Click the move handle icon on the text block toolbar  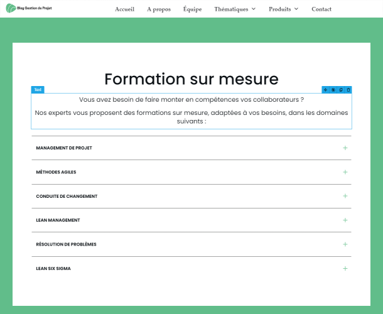(325, 90)
